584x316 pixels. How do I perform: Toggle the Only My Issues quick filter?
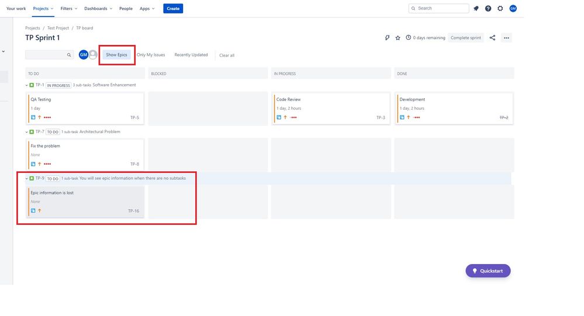pyautogui.click(x=151, y=55)
